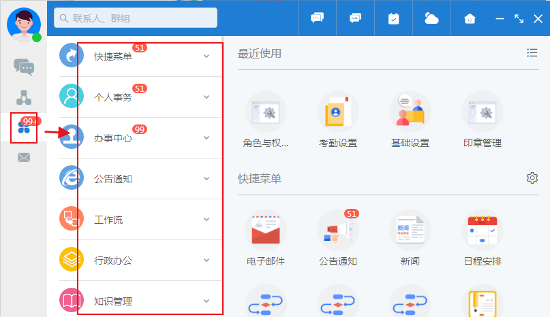Select 公告通知 in the left menu list
This screenshot has height=317, width=550.
[113, 179]
